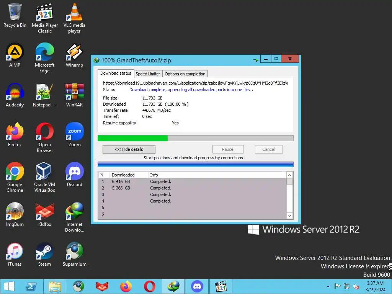Select the iTunes desktop icon

tap(15, 255)
